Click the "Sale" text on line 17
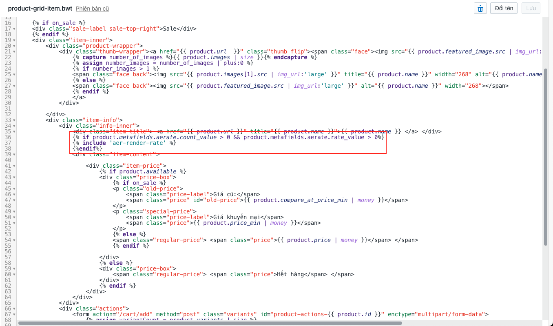Image resolution: width=553 pixels, height=326 pixels. point(169,29)
